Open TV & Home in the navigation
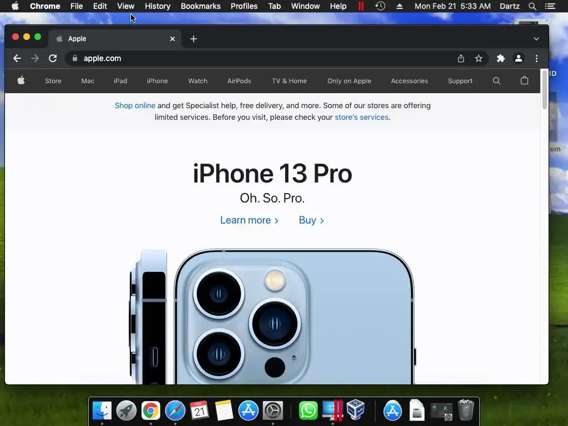The image size is (568, 426). 290,81
